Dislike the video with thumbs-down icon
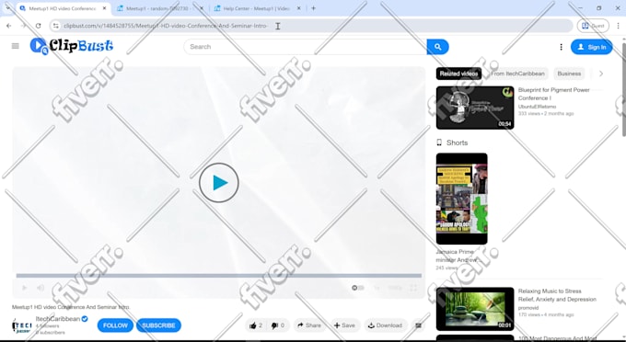Screen dimensions: 626x342 coord(278,325)
